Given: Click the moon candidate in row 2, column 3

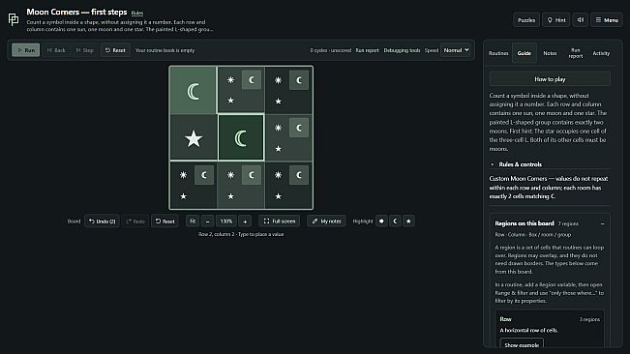Looking at the screenshot, I should pos(298,128).
